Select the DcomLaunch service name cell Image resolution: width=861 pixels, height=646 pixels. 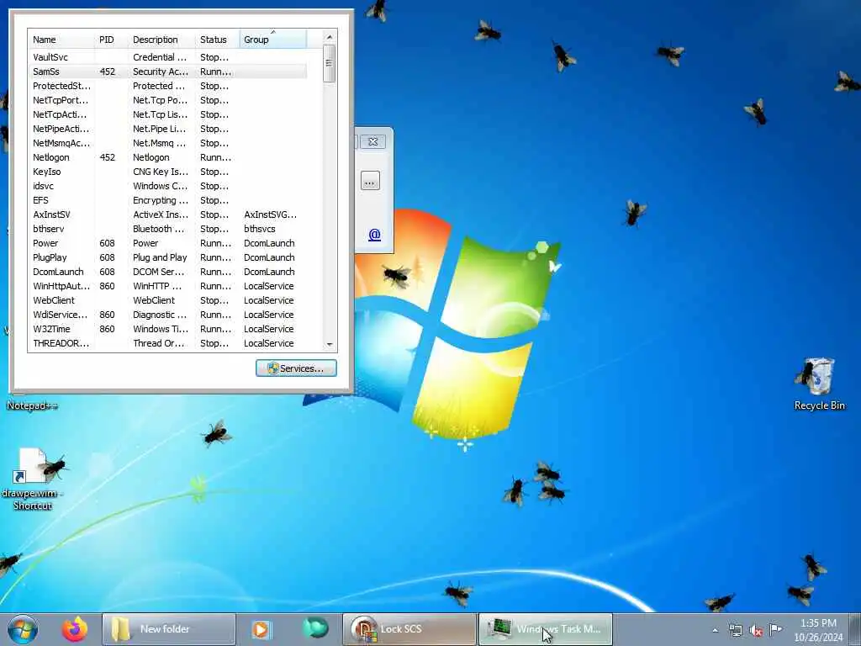pos(58,272)
